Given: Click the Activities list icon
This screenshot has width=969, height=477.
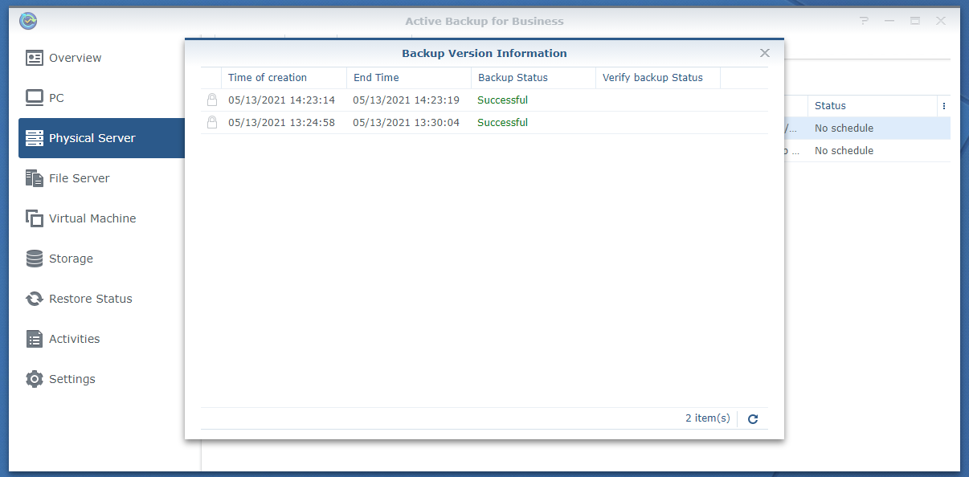Looking at the screenshot, I should click(34, 339).
